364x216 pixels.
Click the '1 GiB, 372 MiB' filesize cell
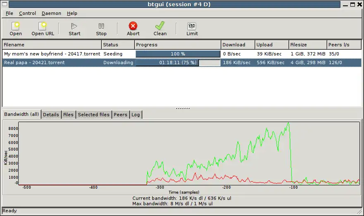pyautogui.click(x=308, y=54)
